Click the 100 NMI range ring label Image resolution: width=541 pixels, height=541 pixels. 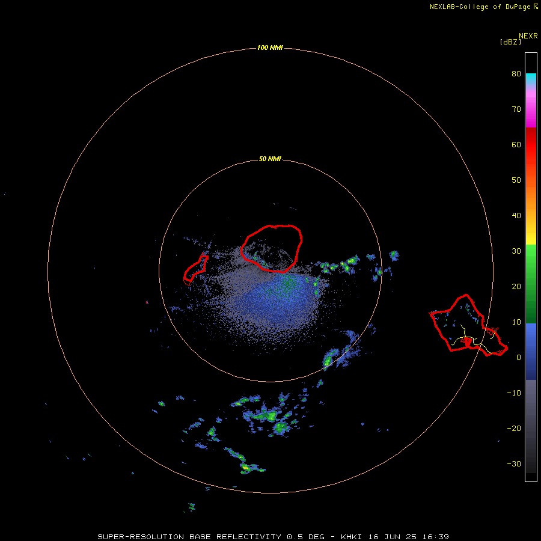pyautogui.click(x=270, y=48)
